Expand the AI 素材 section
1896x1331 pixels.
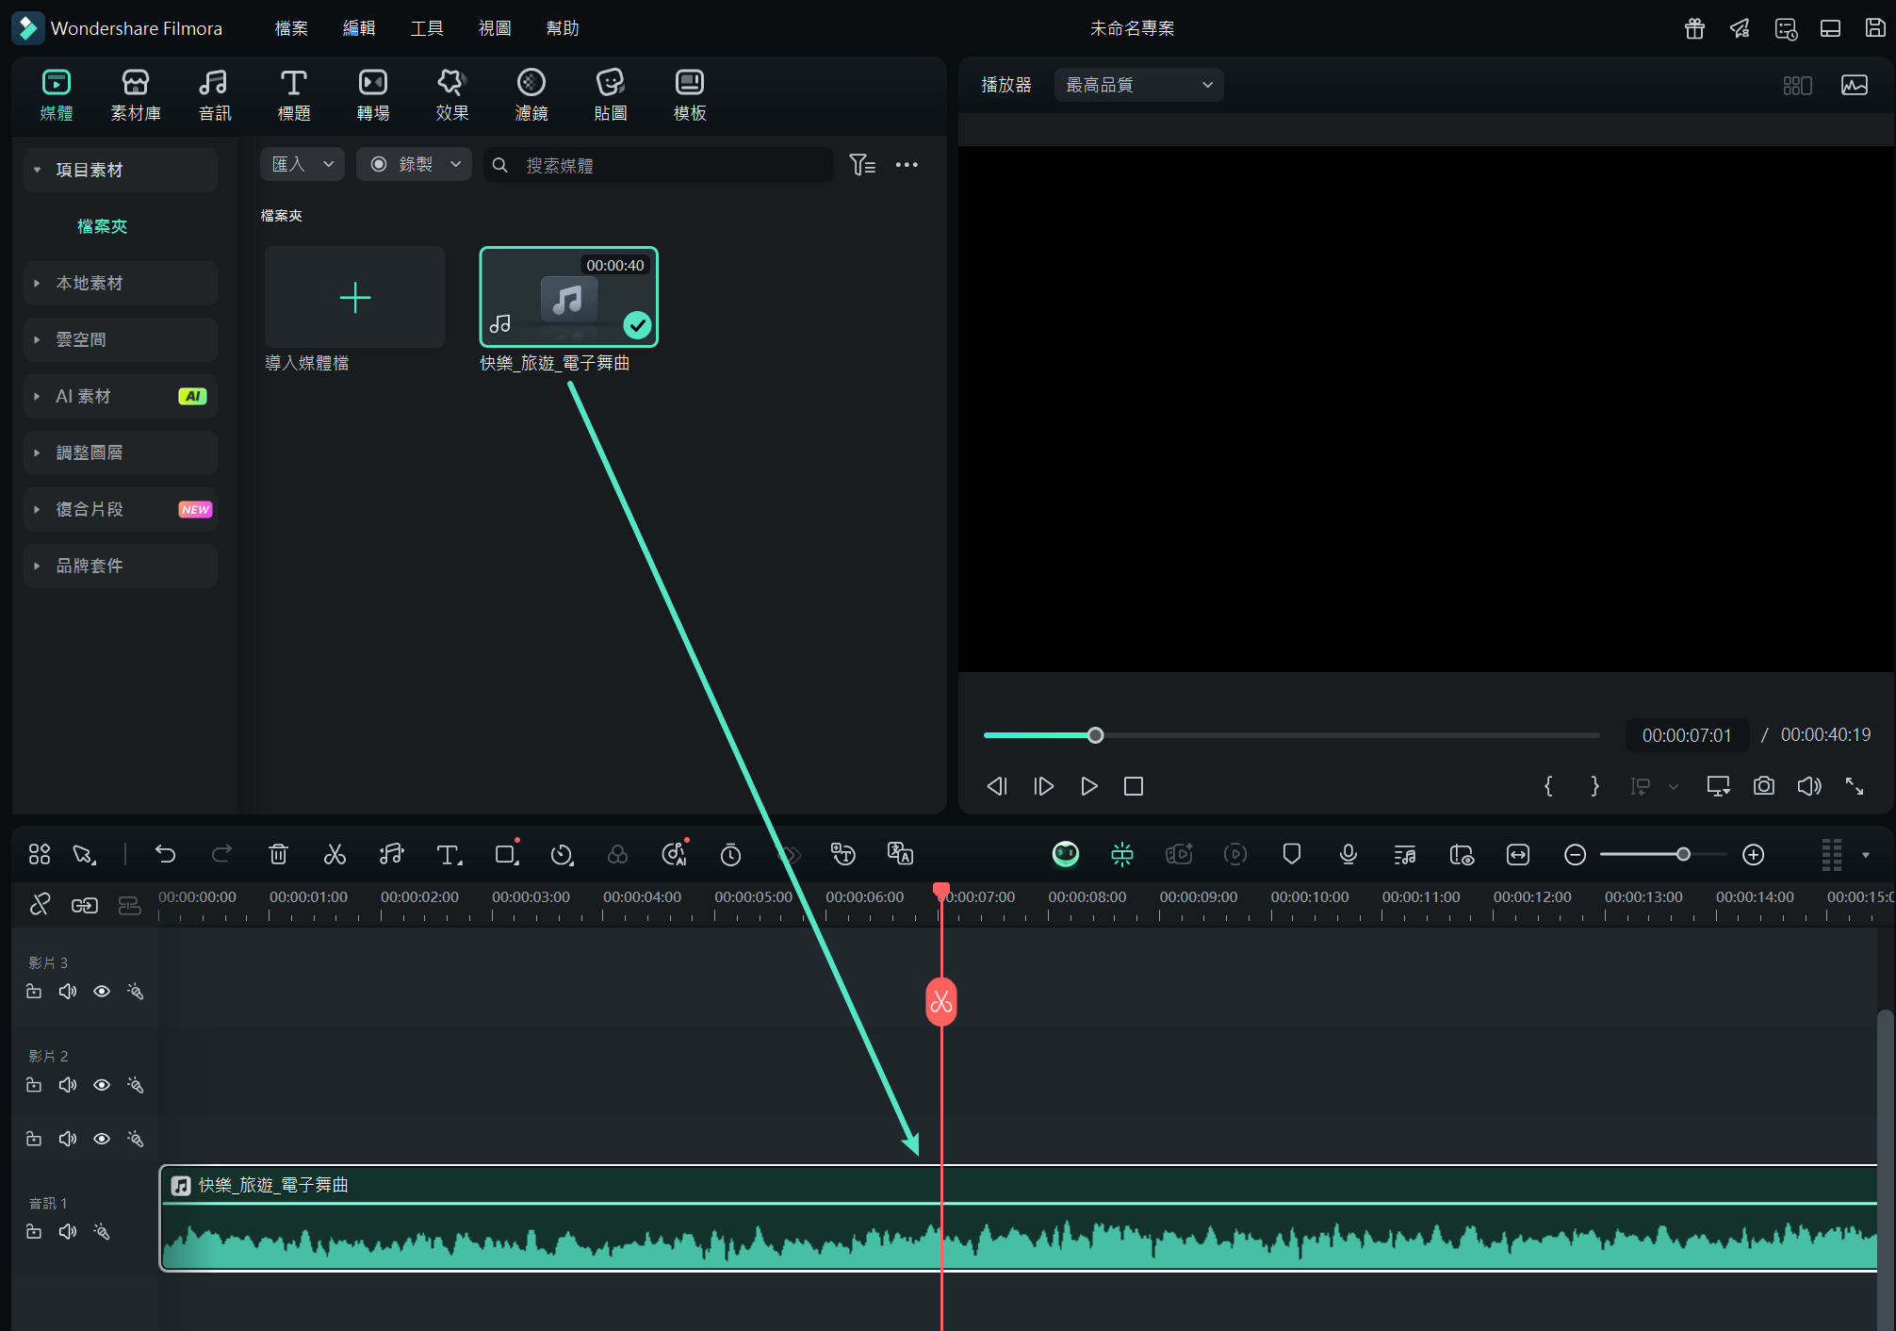(121, 396)
